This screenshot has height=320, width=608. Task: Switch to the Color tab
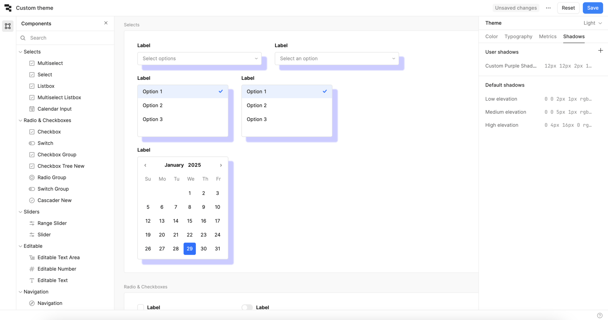(x=491, y=36)
